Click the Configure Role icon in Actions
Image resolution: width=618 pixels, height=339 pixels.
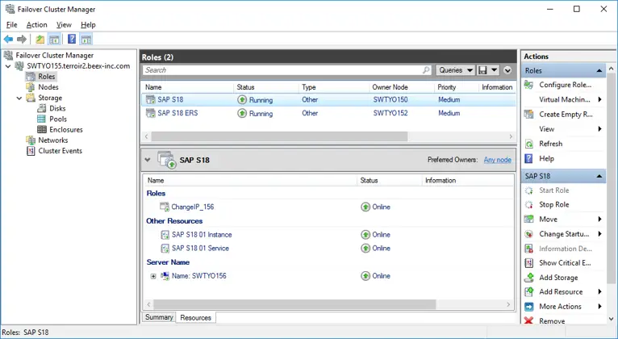[529, 85]
